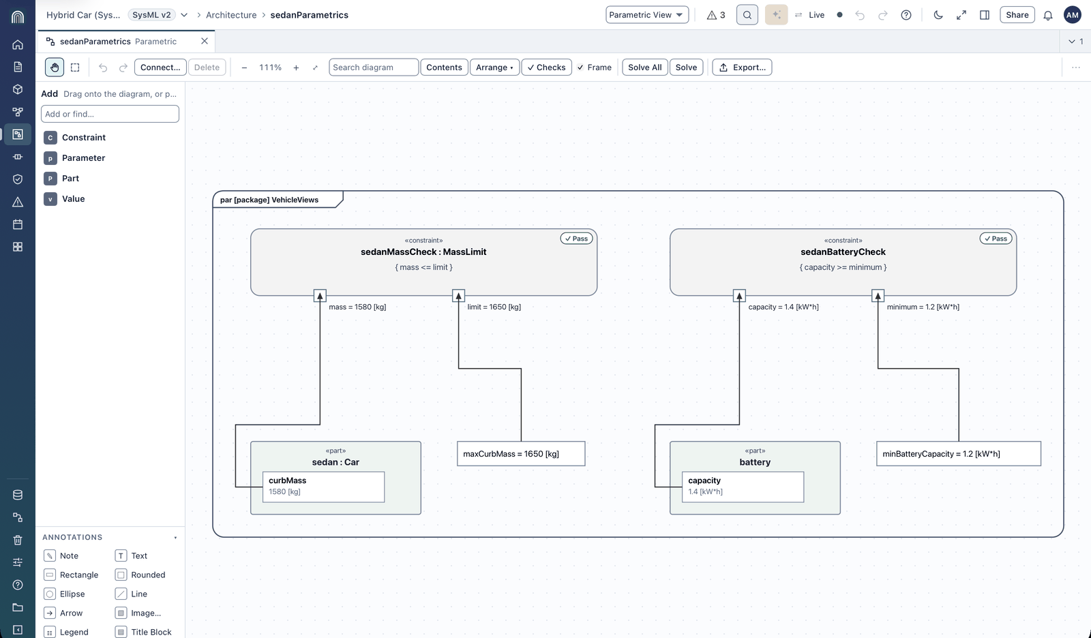Enter fullscreen with the expand arrows icon
This screenshot has width=1091, height=638.
point(961,15)
